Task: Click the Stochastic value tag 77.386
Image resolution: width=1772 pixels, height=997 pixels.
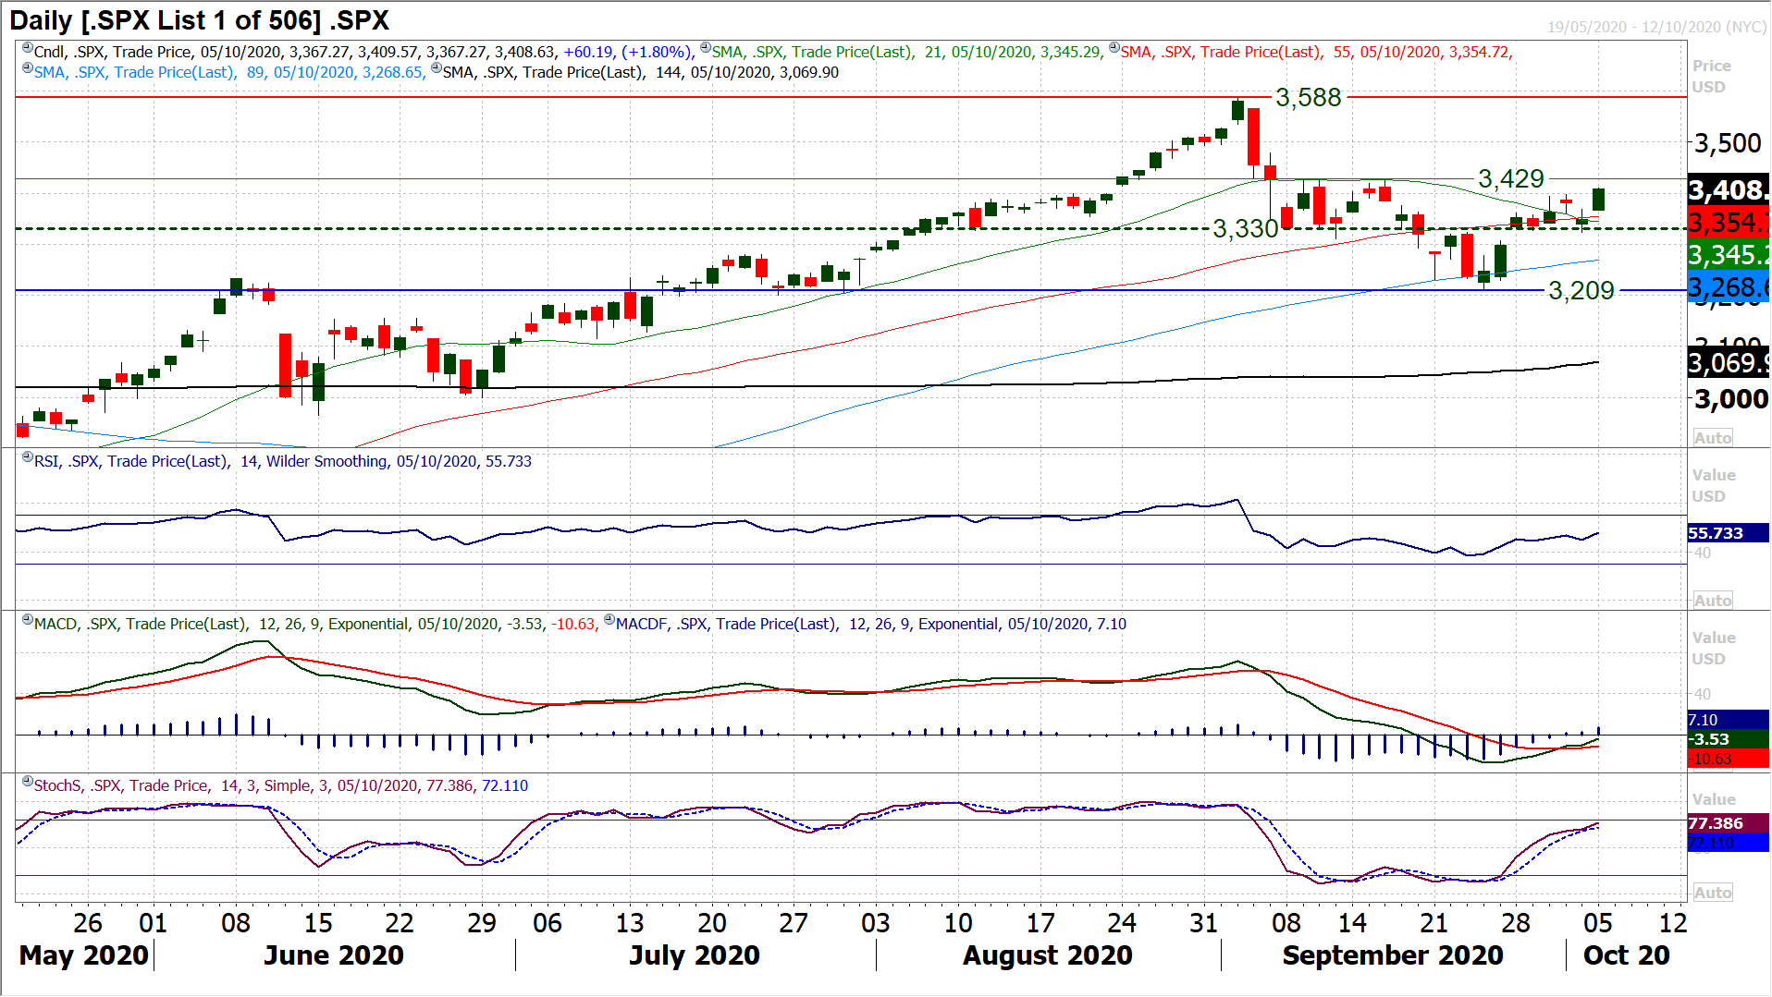Action: pyautogui.click(x=1729, y=823)
